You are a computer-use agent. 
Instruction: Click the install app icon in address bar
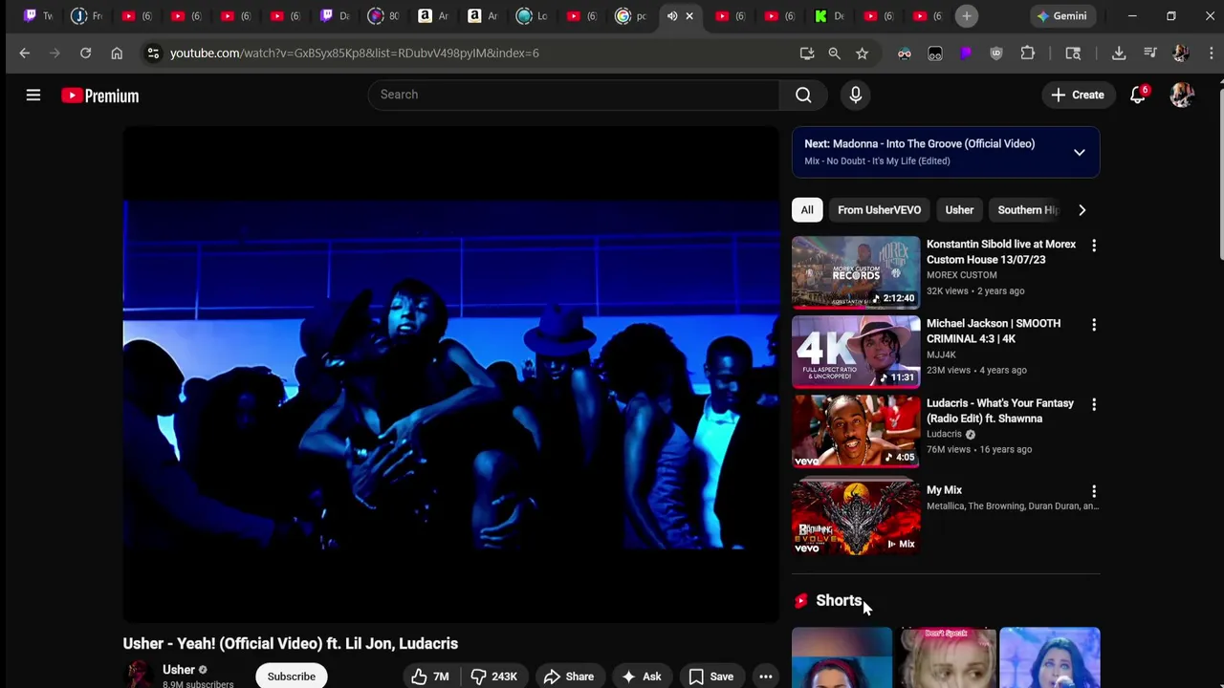pos(807,54)
